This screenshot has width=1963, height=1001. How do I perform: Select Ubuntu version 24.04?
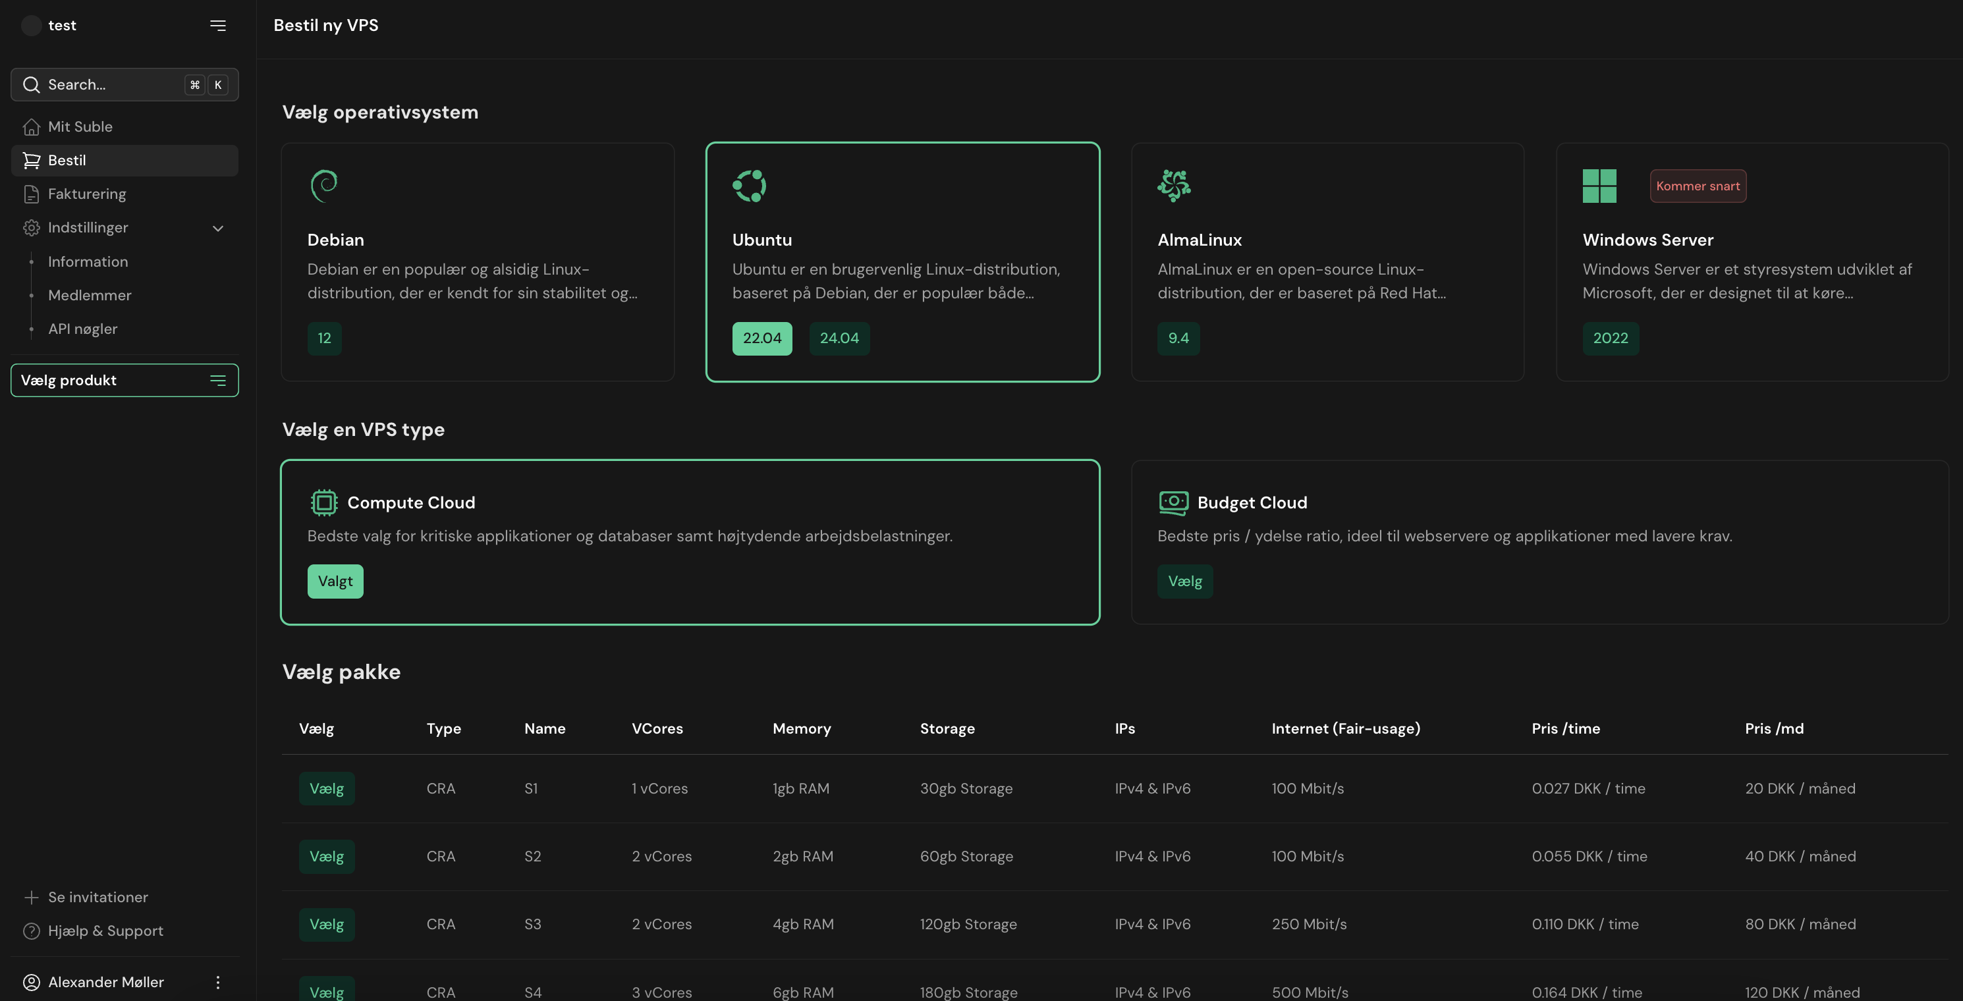[839, 338]
